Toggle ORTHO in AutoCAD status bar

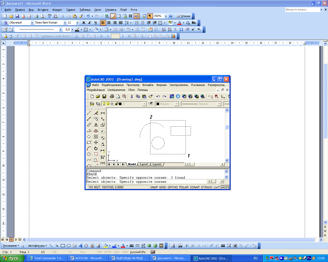pyautogui.click(x=172, y=187)
